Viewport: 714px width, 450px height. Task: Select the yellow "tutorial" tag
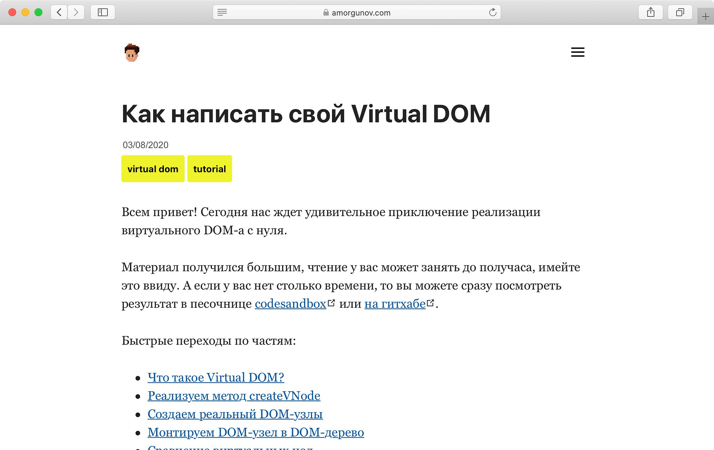[210, 169]
